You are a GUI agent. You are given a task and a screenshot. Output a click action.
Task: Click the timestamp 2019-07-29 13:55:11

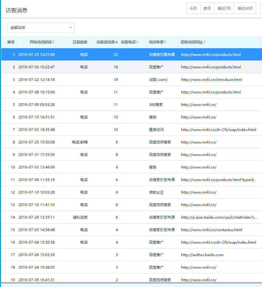37,217
